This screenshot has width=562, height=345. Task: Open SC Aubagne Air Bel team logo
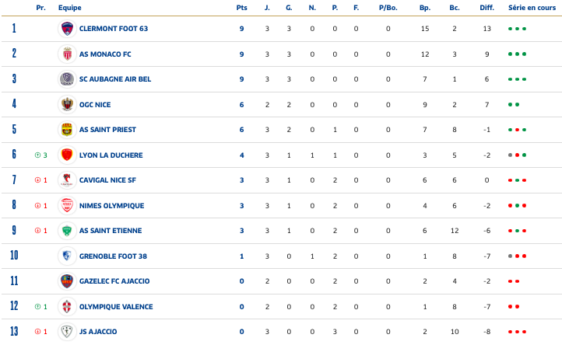point(67,79)
